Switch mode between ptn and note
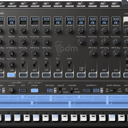128x128 pixels. point(72,90)
